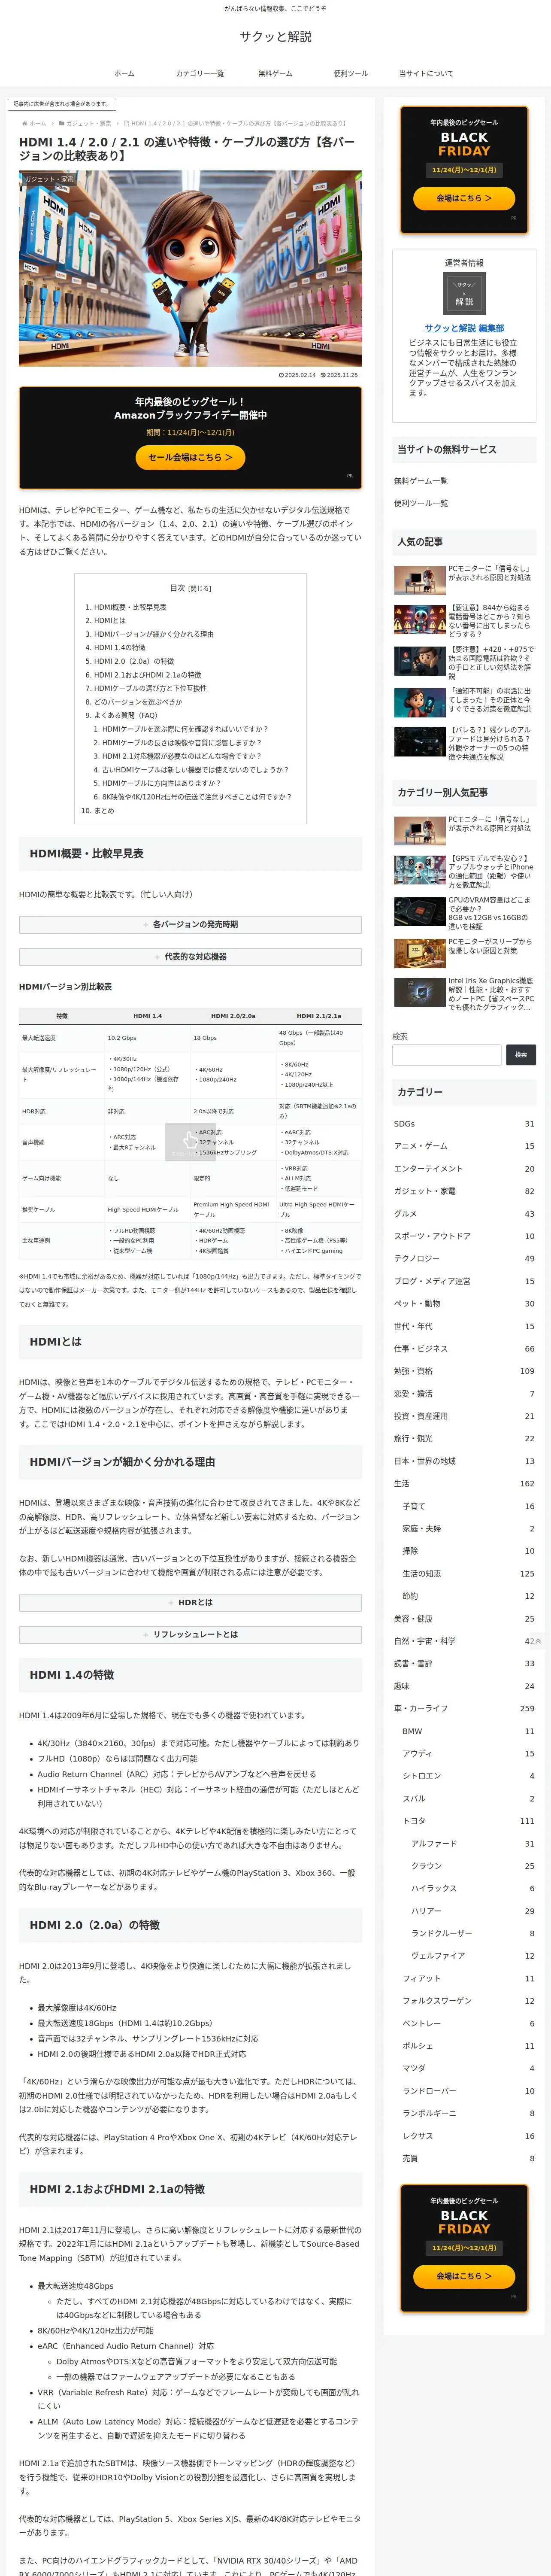Image resolution: width=551 pixels, height=2576 pixels.
Task: Open the 便利ツール menu item
Action: [x=351, y=73]
